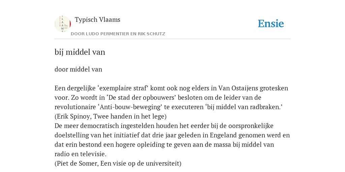This screenshot has width=345, height=172.
Task: Click the Typisch Vlaams round book cover avatar
Action: [x=63, y=24]
